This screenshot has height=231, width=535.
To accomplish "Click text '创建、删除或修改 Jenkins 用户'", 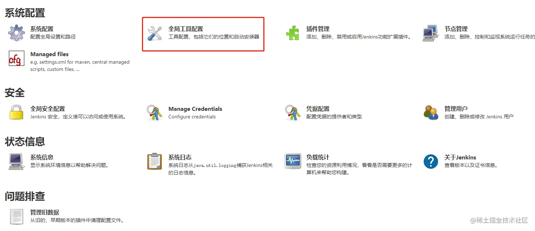I will point(479,117).
